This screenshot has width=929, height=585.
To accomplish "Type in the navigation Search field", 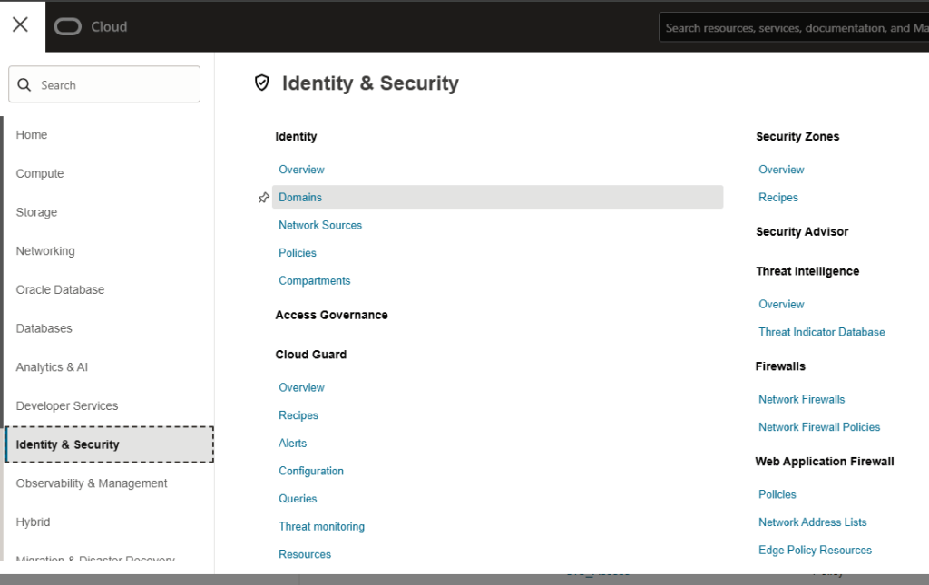I will pyautogui.click(x=113, y=85).
